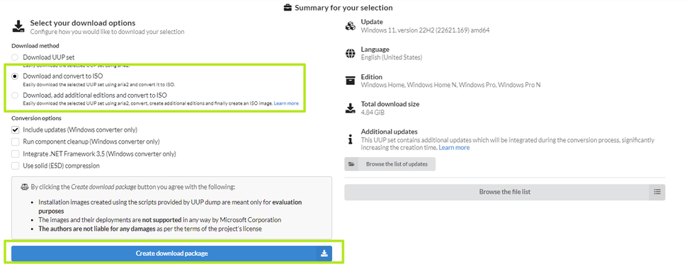Click the globe icon beside Language
687x266 pixels.
pos(350,53)
